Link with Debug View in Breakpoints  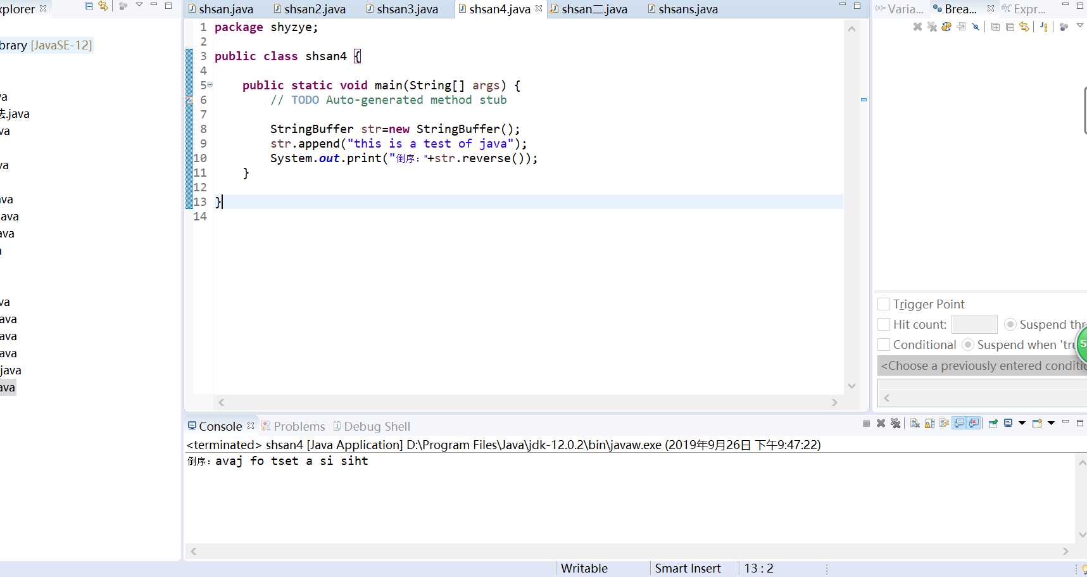coord(1024,27)
